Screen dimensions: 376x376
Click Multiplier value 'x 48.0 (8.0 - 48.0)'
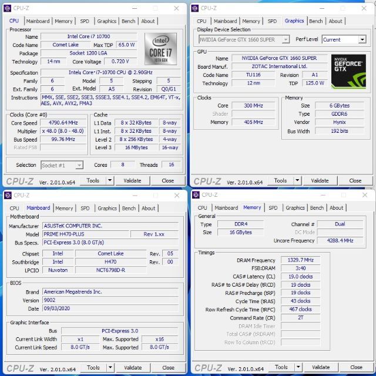click(63, 131)
